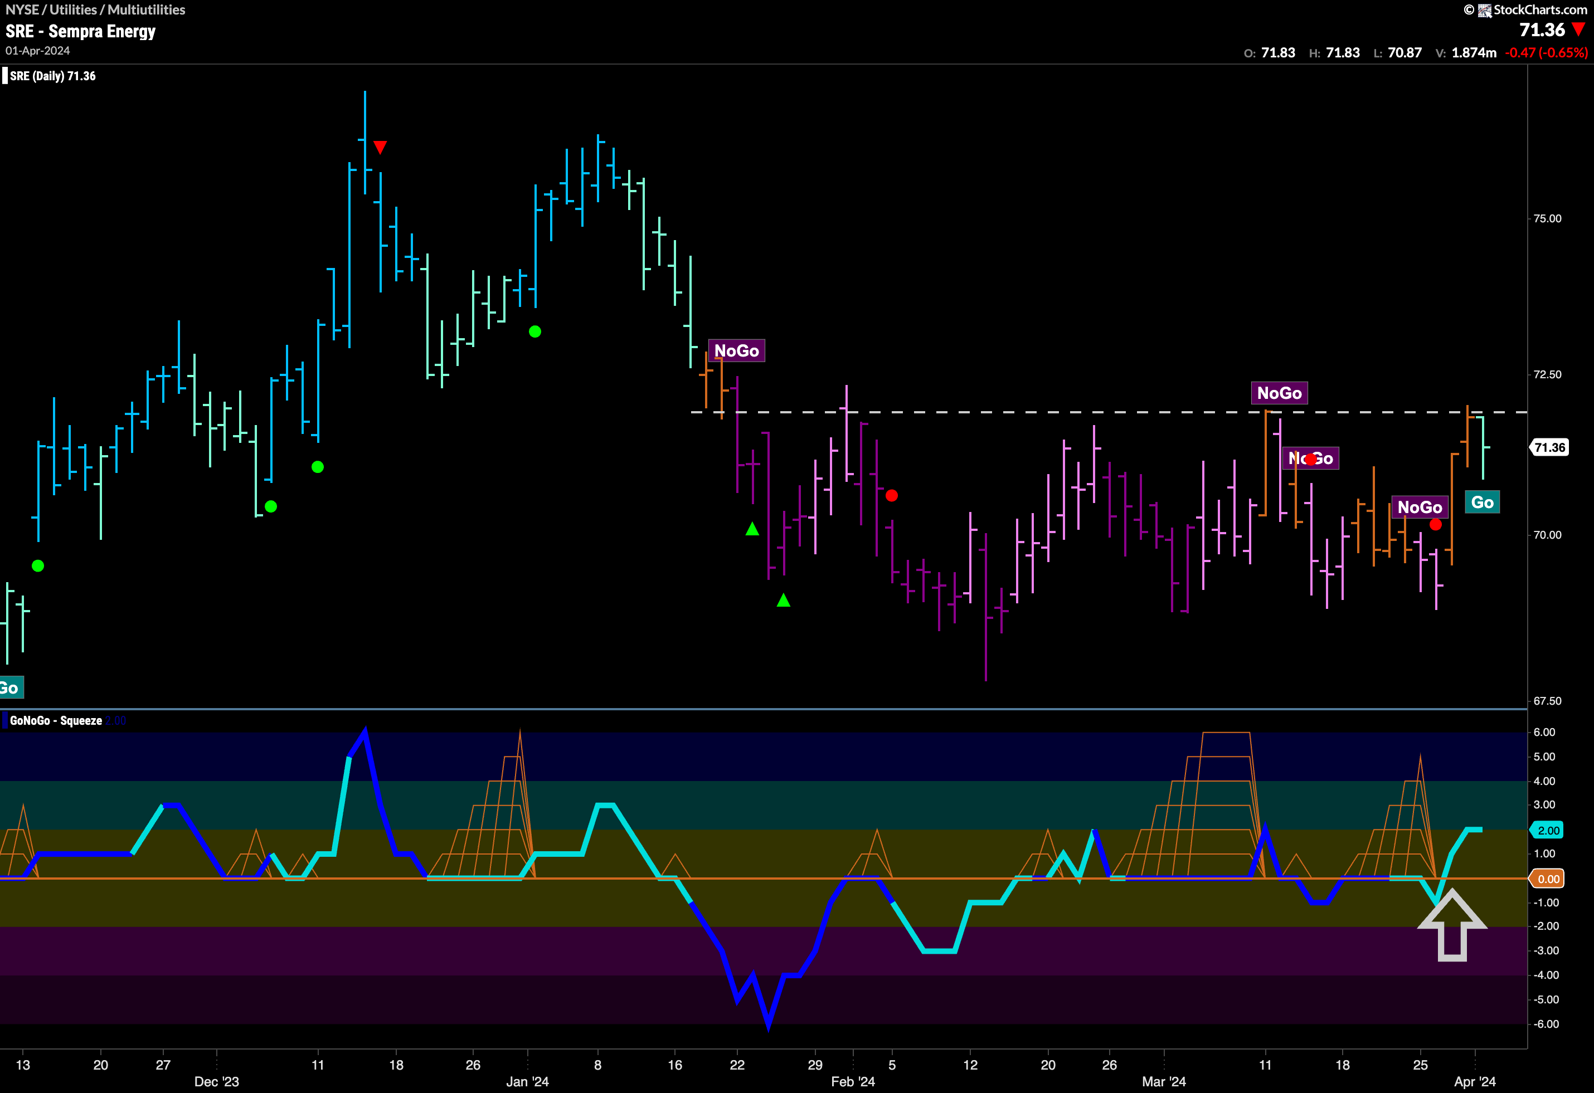
Task: Click the Feb '24 month label
Action: tap(853, 1081)
